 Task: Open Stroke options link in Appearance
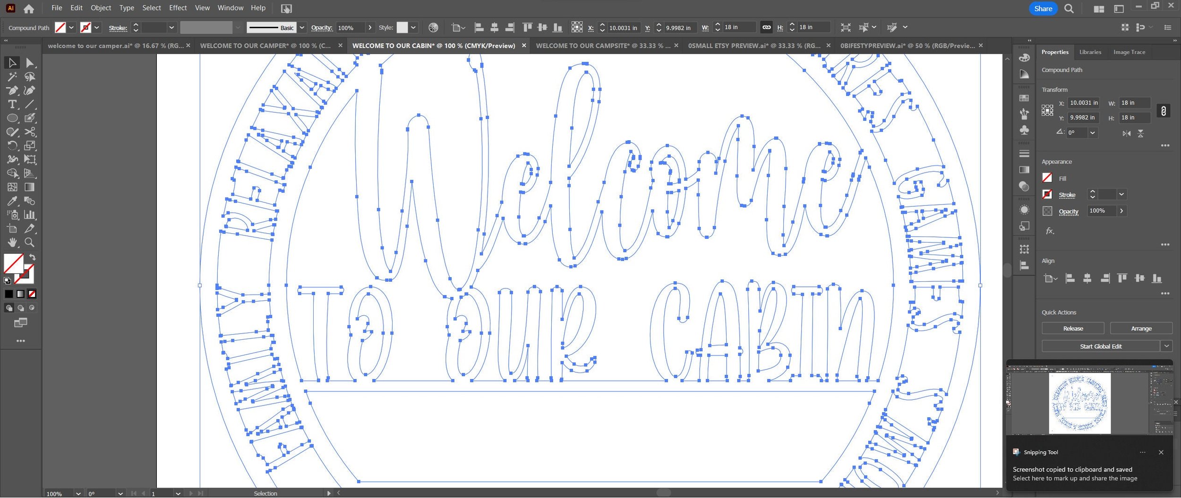(x=1067, y=194)
